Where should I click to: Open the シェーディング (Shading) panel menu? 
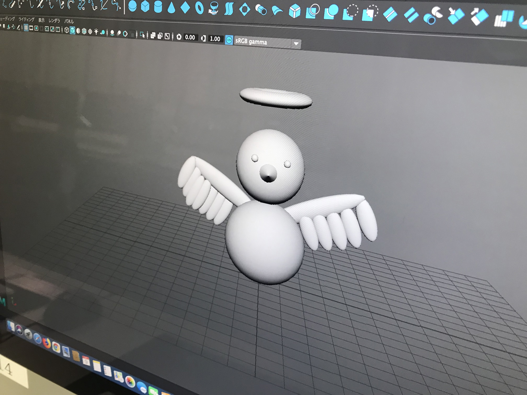(7, 18)
